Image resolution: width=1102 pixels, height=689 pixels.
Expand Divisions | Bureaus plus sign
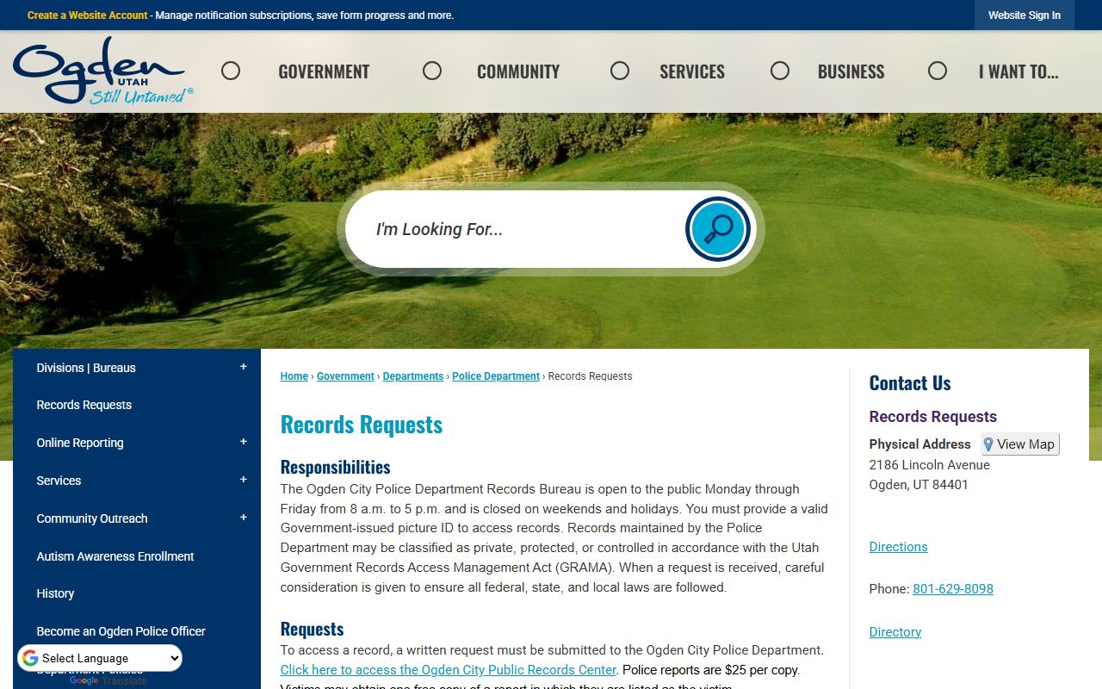[243, 367]
